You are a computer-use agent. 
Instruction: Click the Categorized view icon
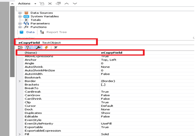(21, 48)
